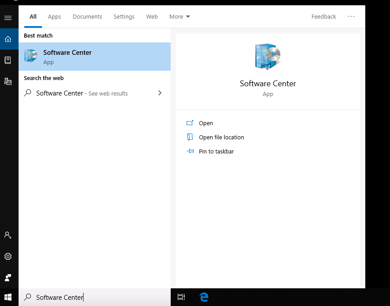Open the Settings gear in the sidebar
390x306 pixels.
tap(8, 256)
